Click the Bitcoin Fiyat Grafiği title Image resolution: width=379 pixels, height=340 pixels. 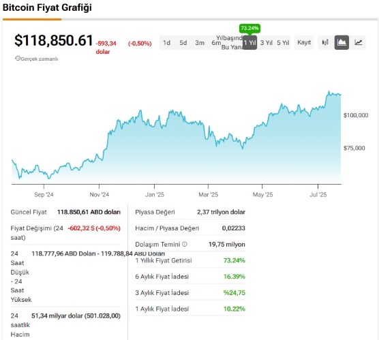(47, 7)
